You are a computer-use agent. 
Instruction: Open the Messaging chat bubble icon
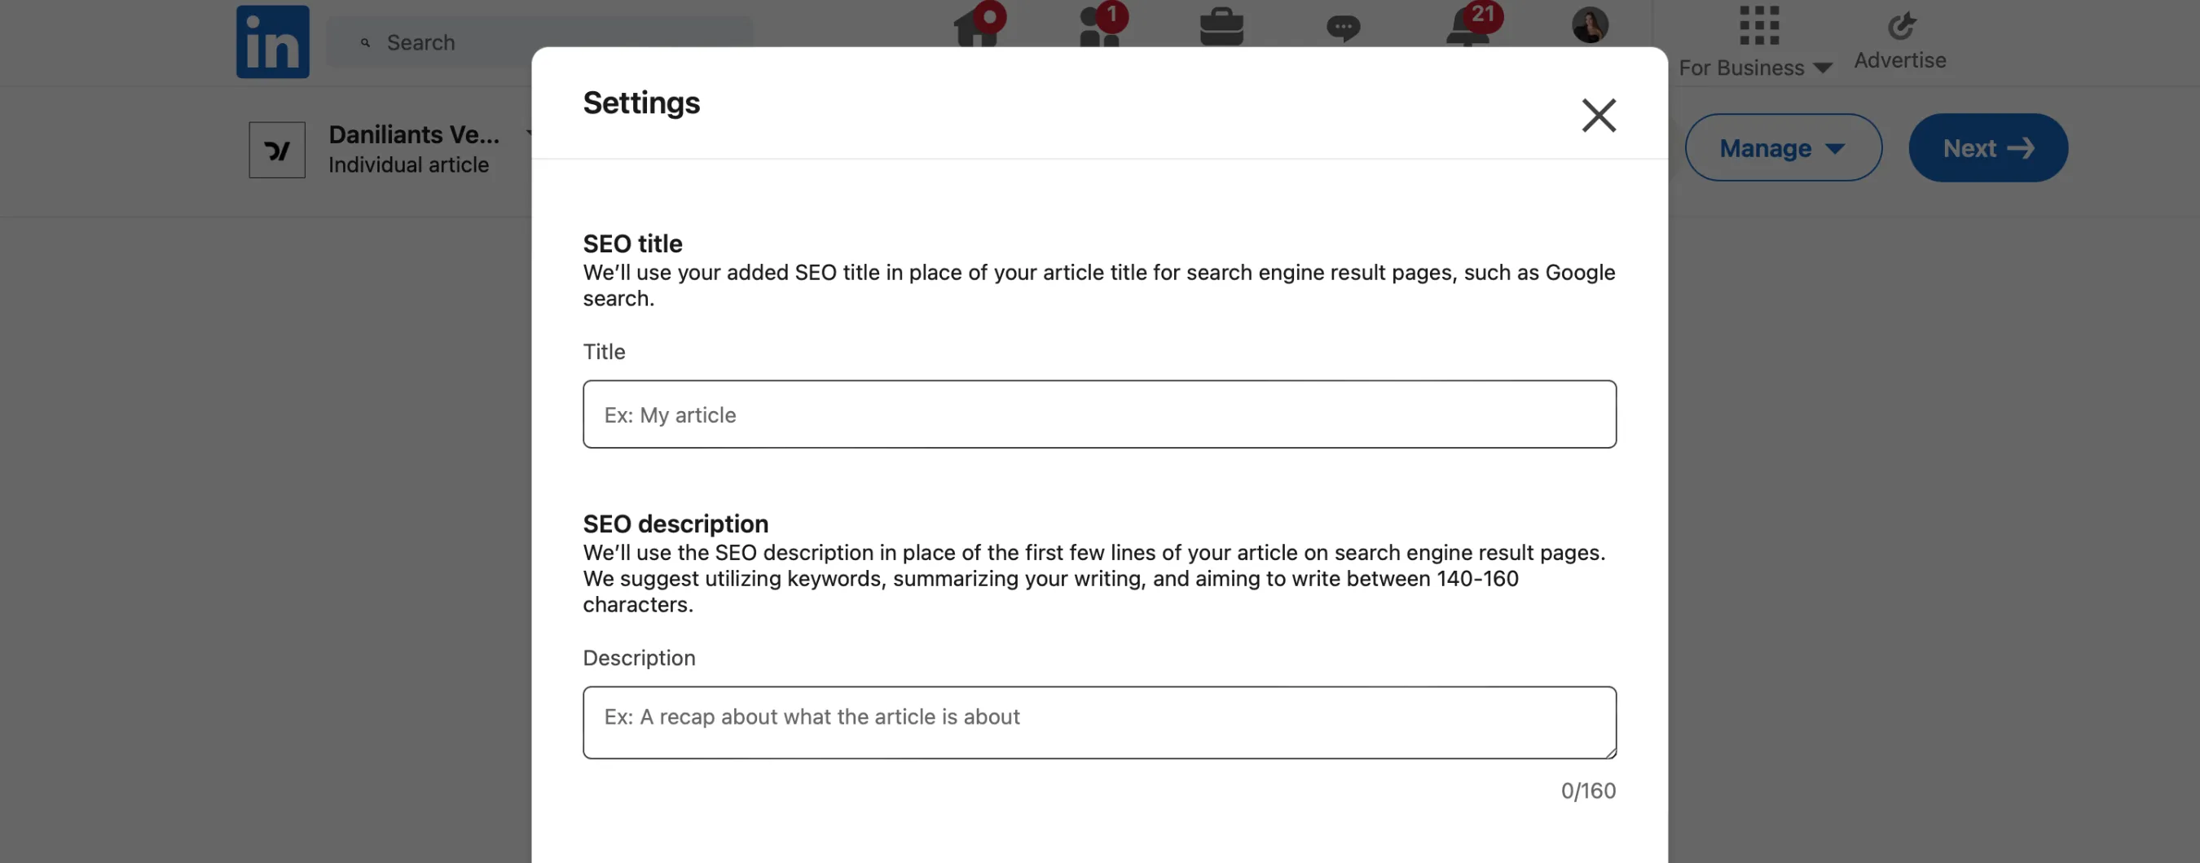pos(1343,28)
